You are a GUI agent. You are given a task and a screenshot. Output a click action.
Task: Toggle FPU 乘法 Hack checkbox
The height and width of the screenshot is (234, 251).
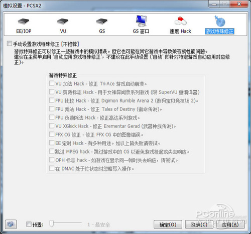(52, 108)
